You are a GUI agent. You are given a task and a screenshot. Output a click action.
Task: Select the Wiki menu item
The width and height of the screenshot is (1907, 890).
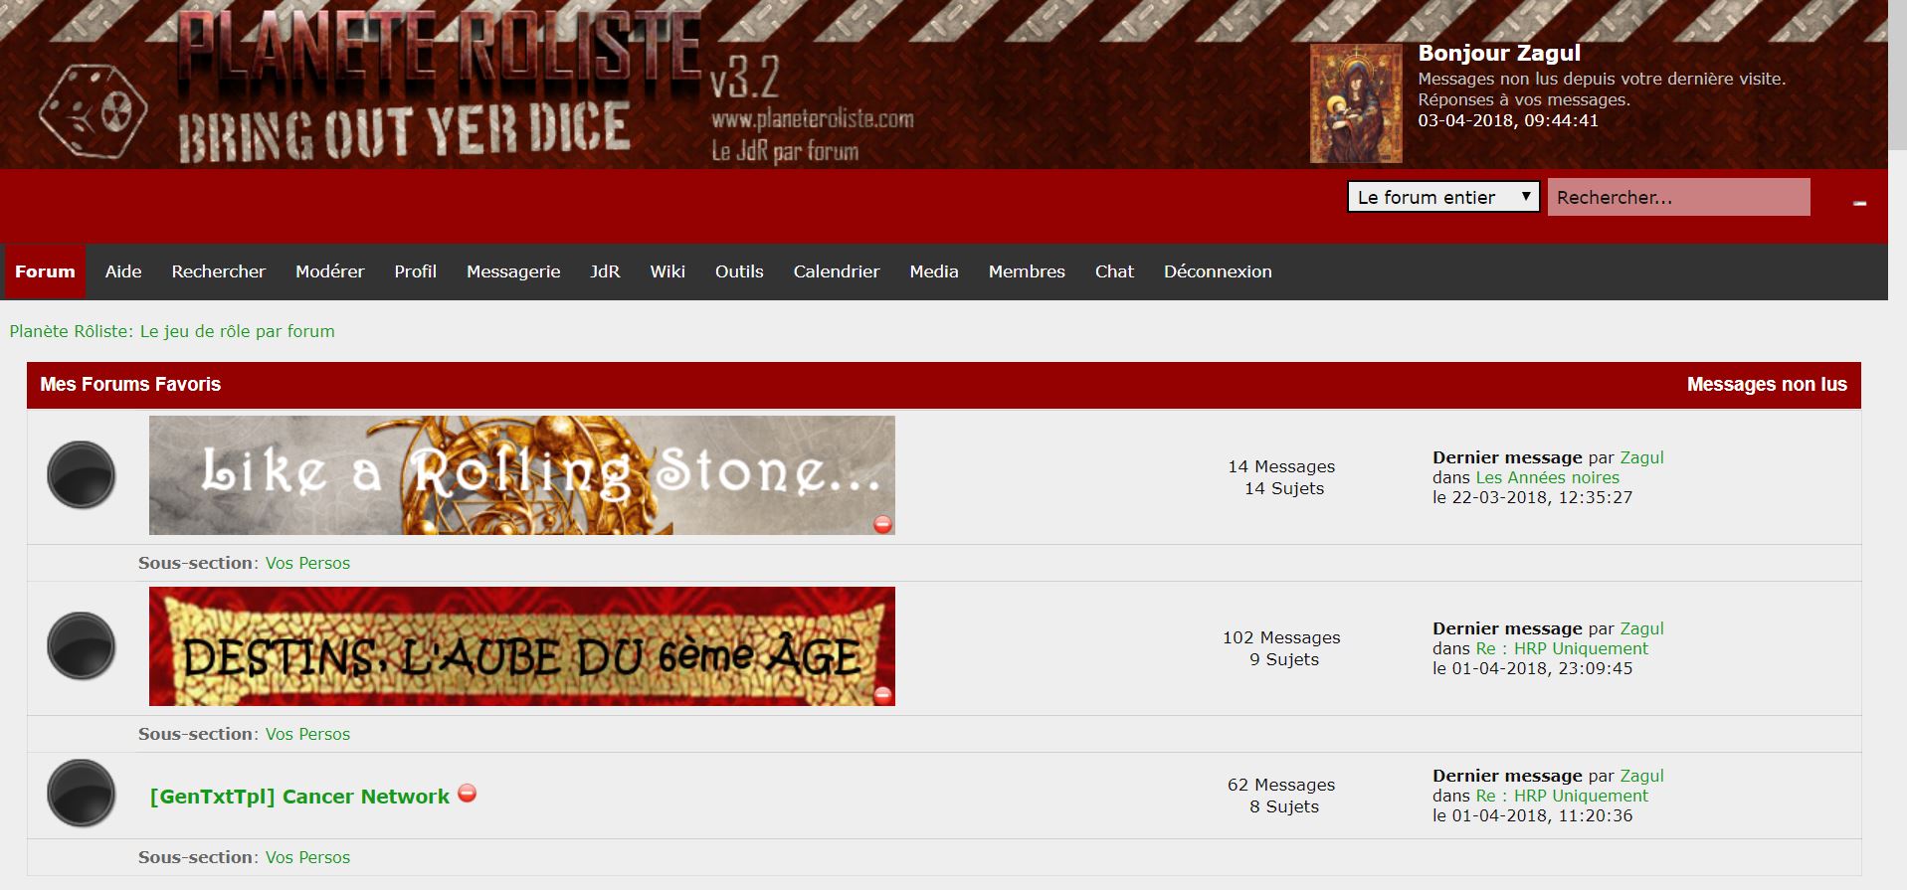point(667,271)
